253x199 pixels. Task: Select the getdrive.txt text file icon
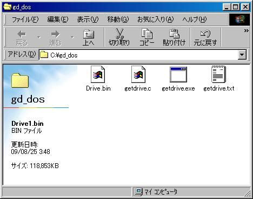coord(218,74)
